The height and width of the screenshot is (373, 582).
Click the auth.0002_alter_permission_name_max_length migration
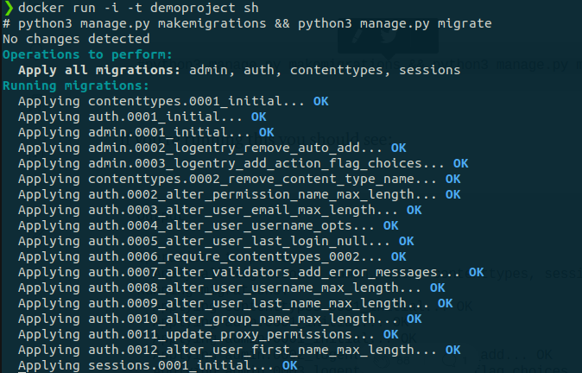(251, 195)
